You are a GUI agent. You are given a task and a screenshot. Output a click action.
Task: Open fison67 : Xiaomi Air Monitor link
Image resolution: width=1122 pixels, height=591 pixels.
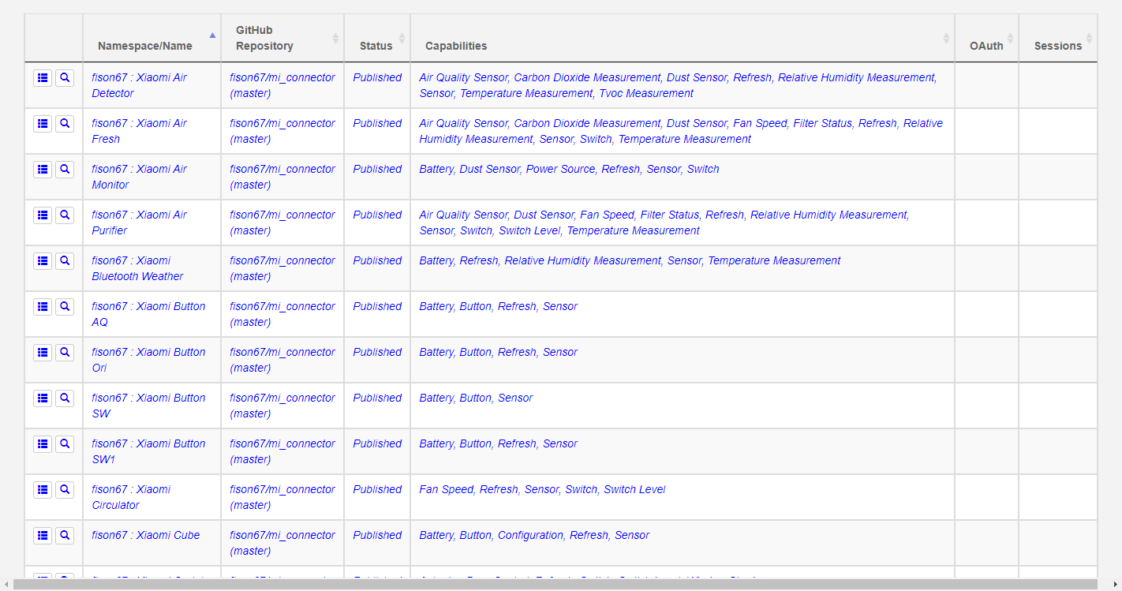pos(139,177)
